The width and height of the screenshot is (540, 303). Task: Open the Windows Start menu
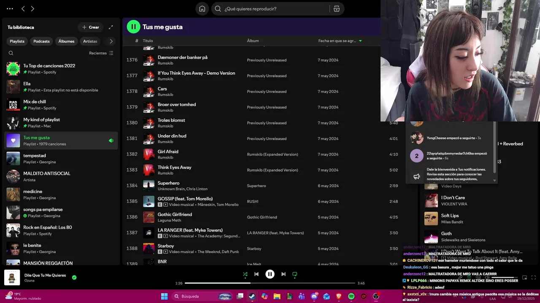pos(164,296)
